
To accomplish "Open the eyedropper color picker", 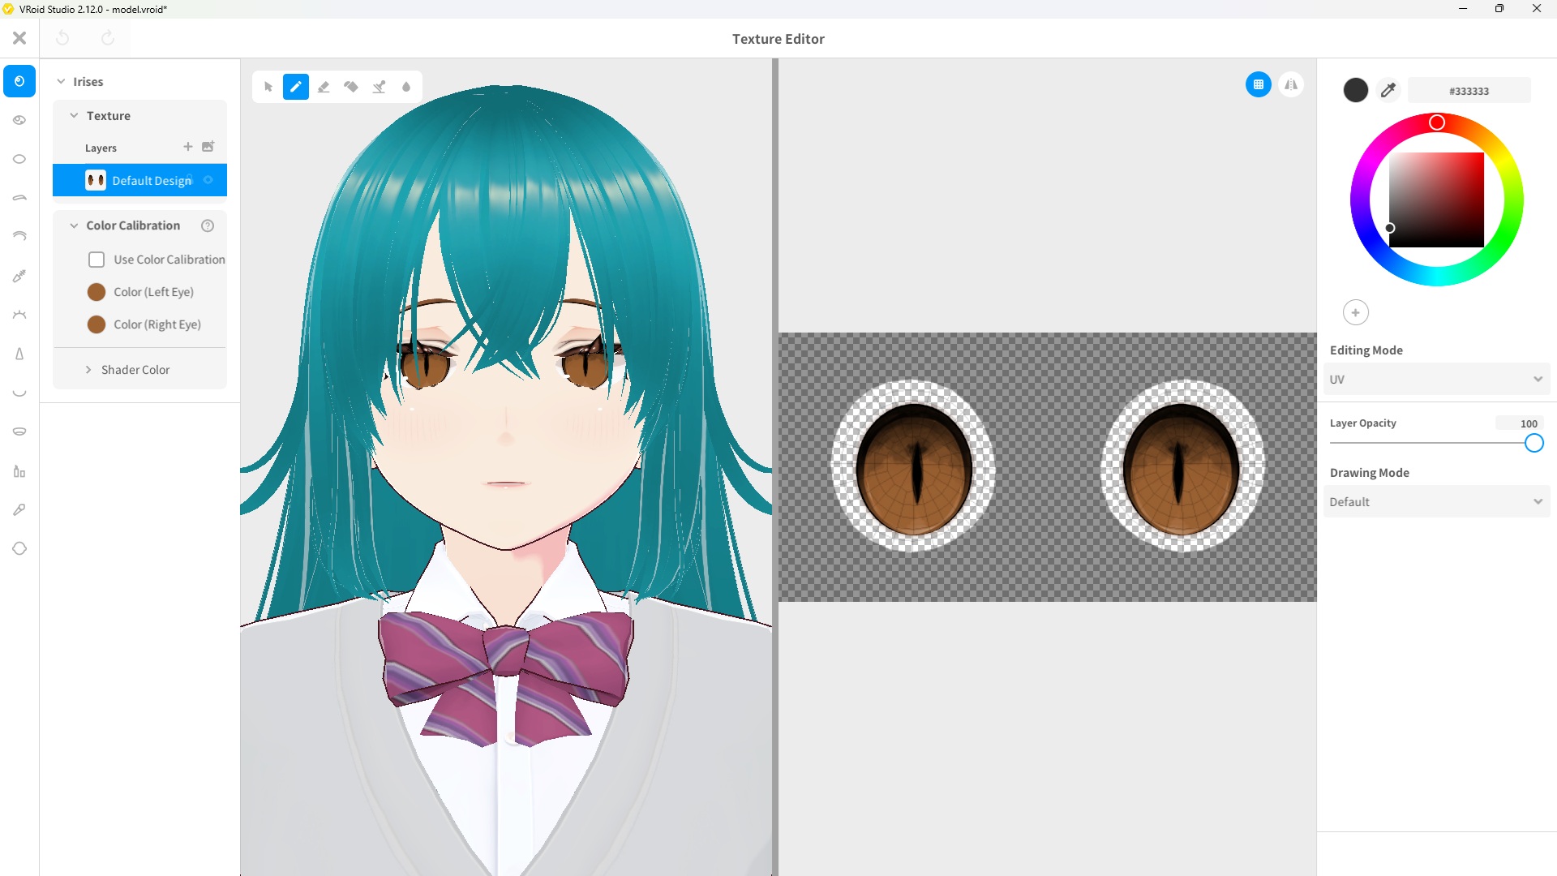I will coord(1388,90).
